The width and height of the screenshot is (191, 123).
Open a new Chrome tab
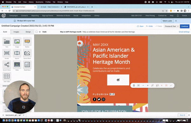coord(92,7)
